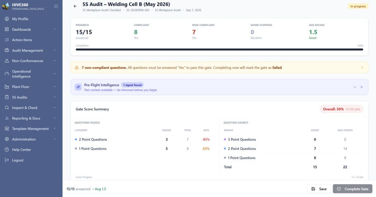Viewport: 376px width, 197px height.
Task: Open the Plant Floor menu item
Action: click(31, 87)
